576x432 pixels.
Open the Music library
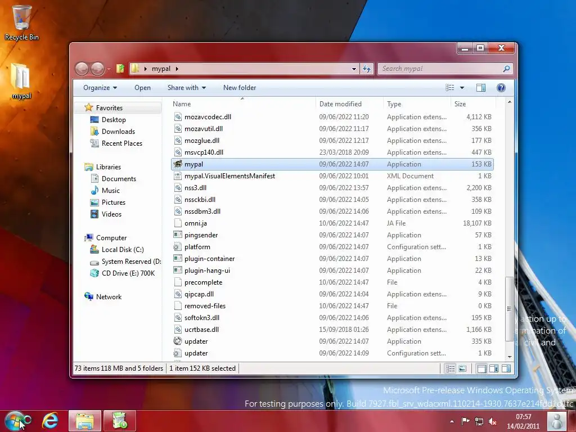(x=111, y=191)
